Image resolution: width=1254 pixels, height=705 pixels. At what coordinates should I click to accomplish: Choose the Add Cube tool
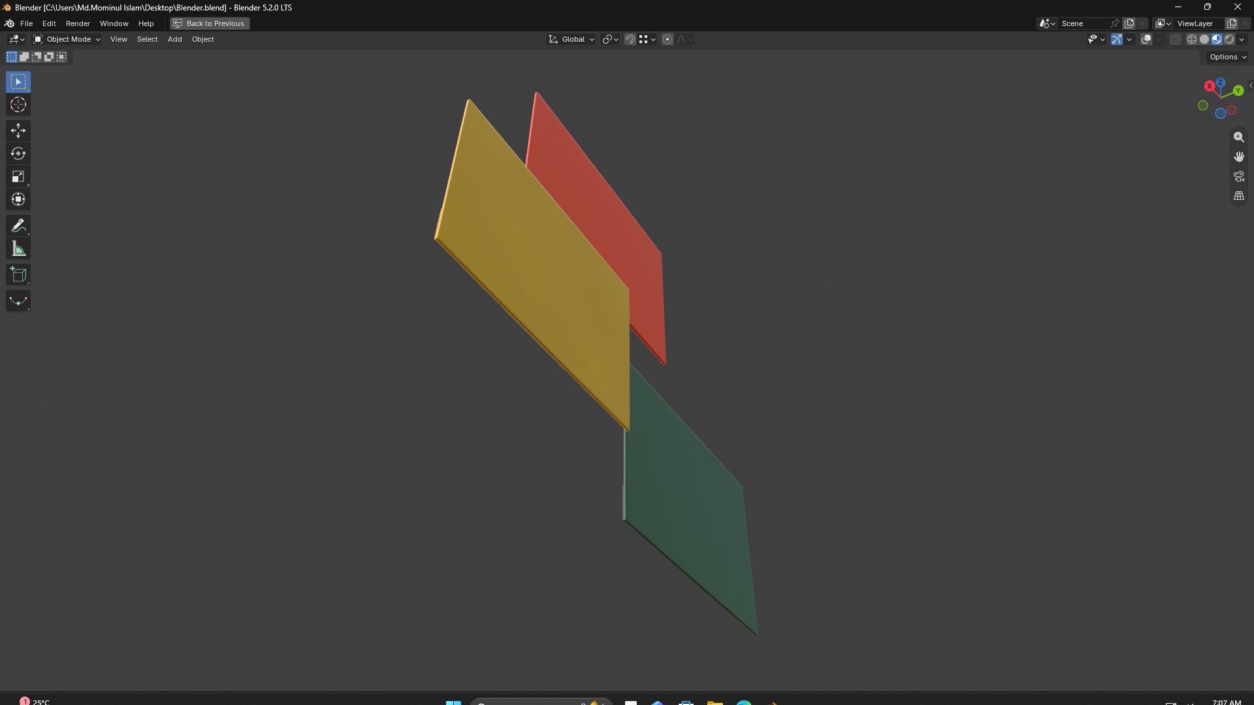pos(18,275)
